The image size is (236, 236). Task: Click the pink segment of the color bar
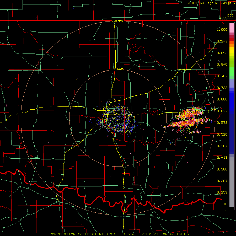[232, 28]
